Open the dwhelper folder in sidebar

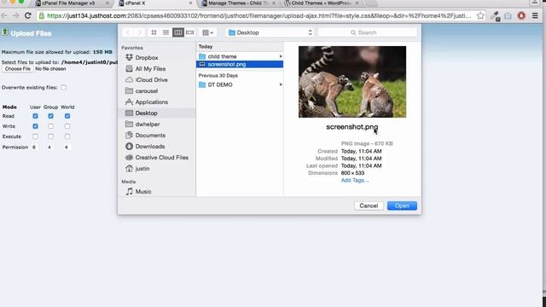pos(148,125)
